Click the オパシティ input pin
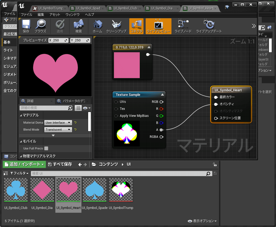This screenshot has width=276, height=227. point(216,104)
